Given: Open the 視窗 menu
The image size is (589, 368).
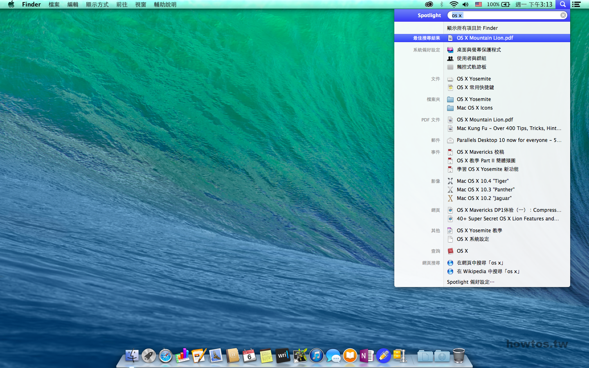Looking at the screenshot, I should point(141,4).
